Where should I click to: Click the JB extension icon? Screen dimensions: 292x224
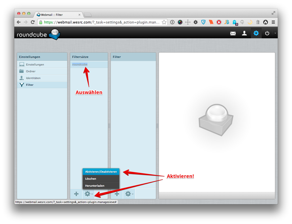[227, 22]
